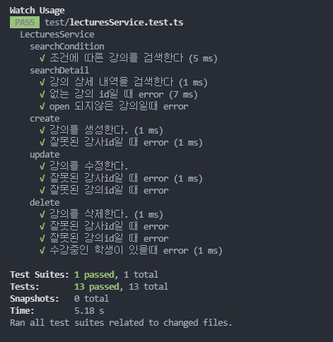Click the 1 passed test suites count
The image size is (333, 342).
(94, 275)
